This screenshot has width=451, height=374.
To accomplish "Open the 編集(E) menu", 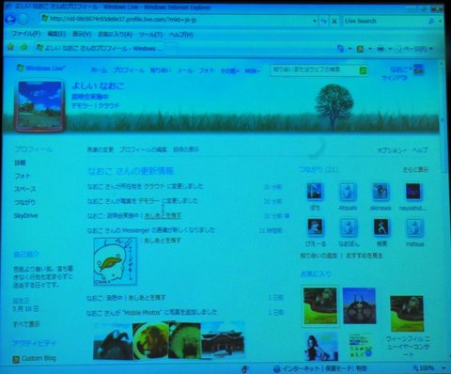I will (56, 34).
